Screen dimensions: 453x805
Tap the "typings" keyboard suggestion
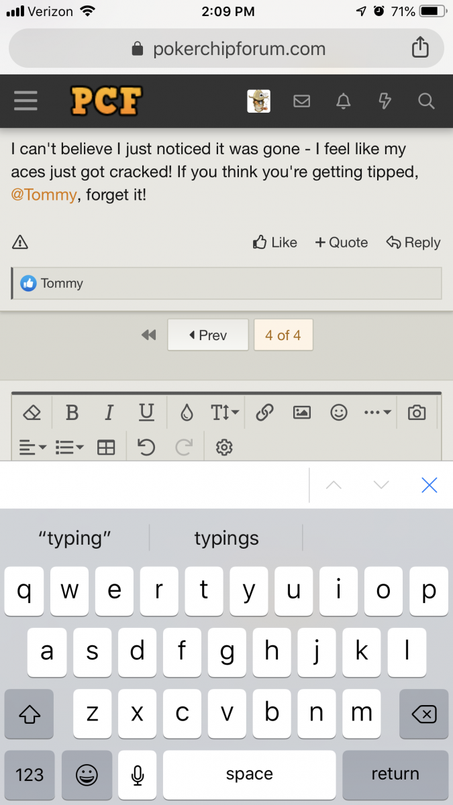226,538
